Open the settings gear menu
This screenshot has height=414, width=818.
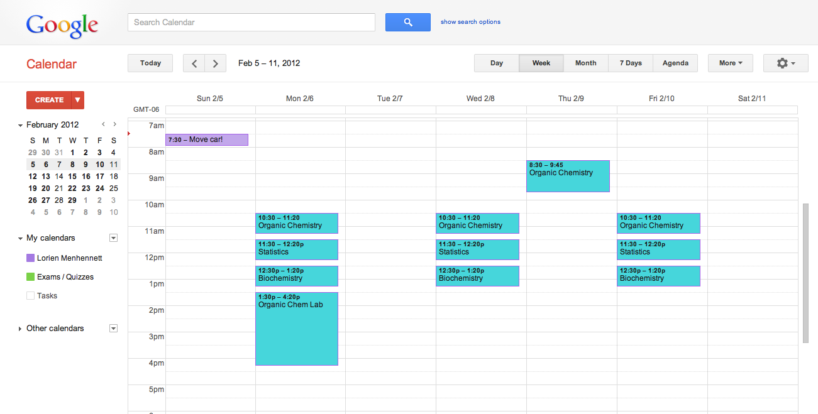(785, 63)
